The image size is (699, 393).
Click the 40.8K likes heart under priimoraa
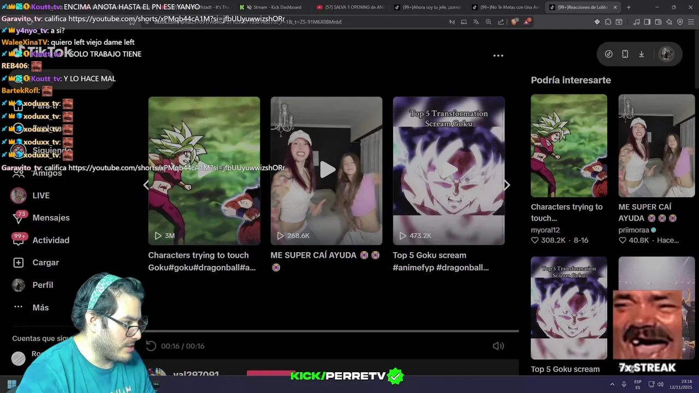pos(622,240)
